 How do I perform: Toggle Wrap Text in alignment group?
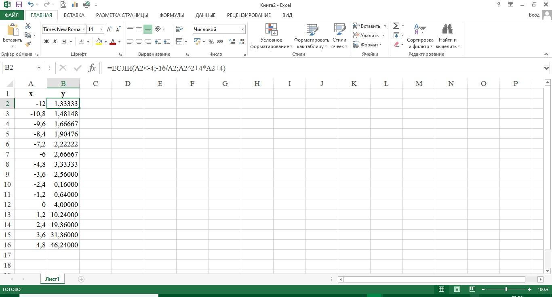click(179, 29)
